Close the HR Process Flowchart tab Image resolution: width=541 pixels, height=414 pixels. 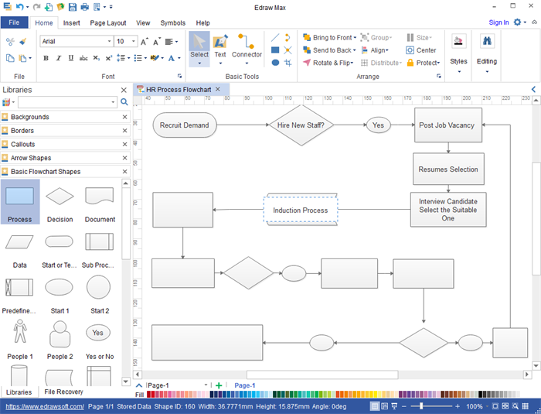218,90
